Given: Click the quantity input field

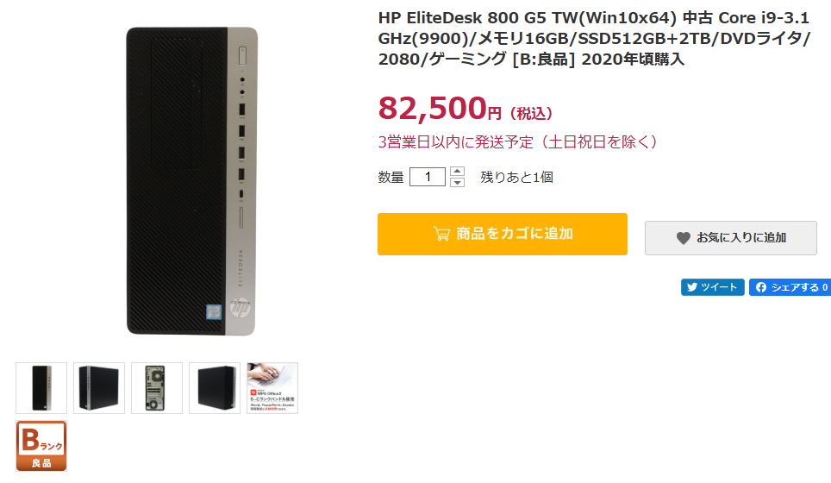Looking at the screenshot, I should tap(428, 177).
